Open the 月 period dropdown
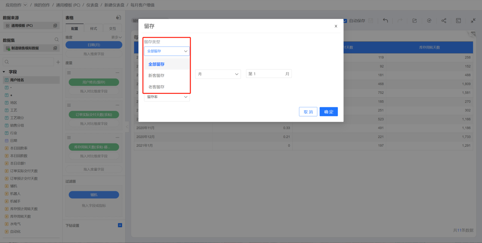Image resolution: width=482 pixels, height=243 pixels. click(x=218, y=74)
